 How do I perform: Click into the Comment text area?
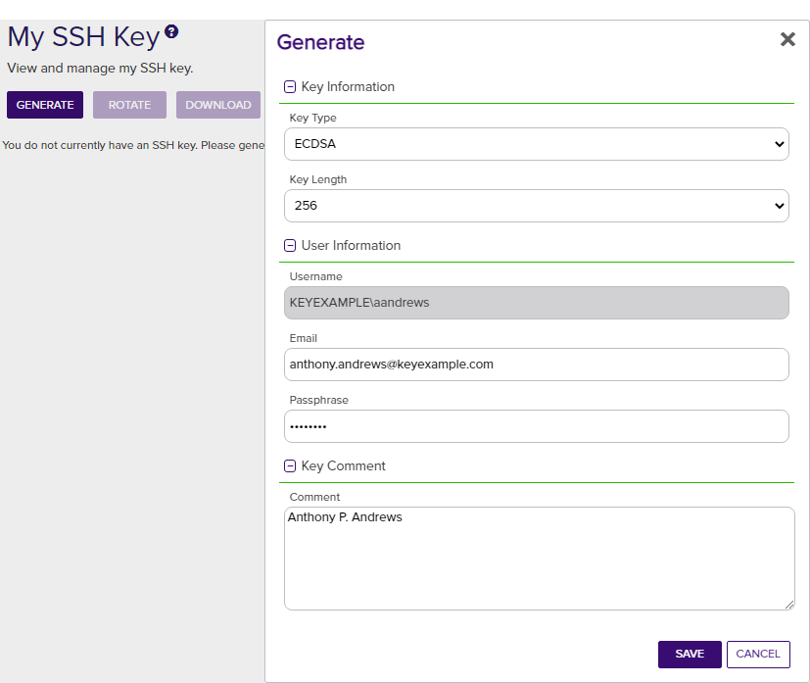point(540,559)
